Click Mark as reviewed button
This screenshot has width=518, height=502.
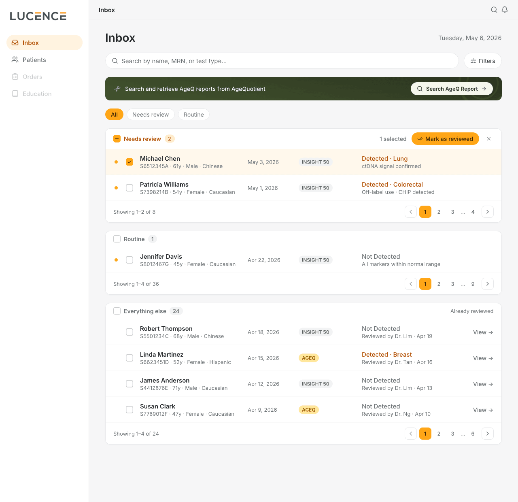[x=445, y=139]
